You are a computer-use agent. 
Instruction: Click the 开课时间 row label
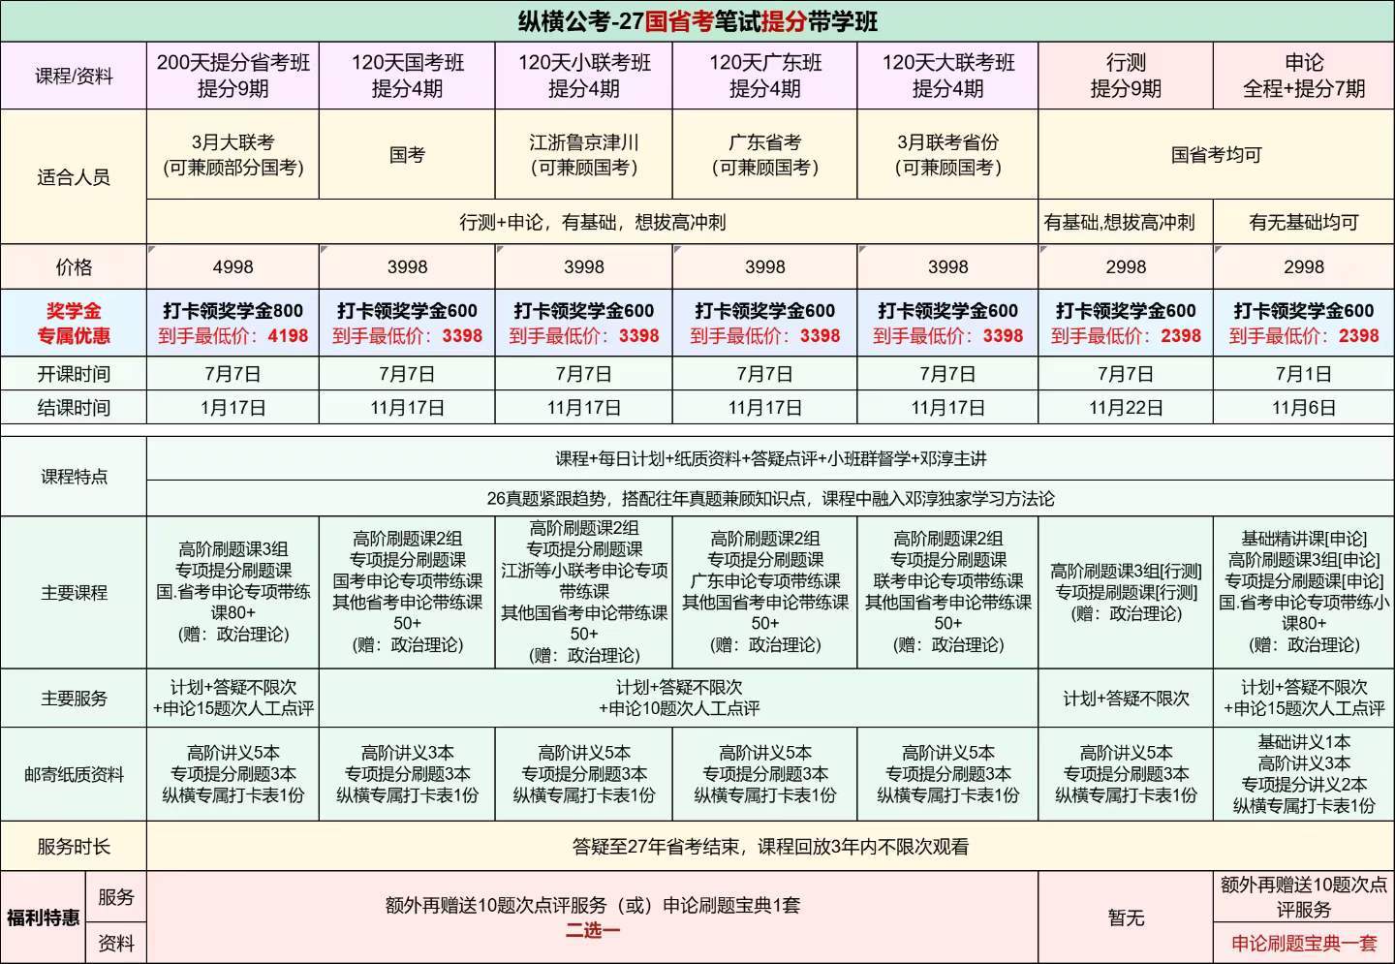pyautogui.click(x=74, y=374)
